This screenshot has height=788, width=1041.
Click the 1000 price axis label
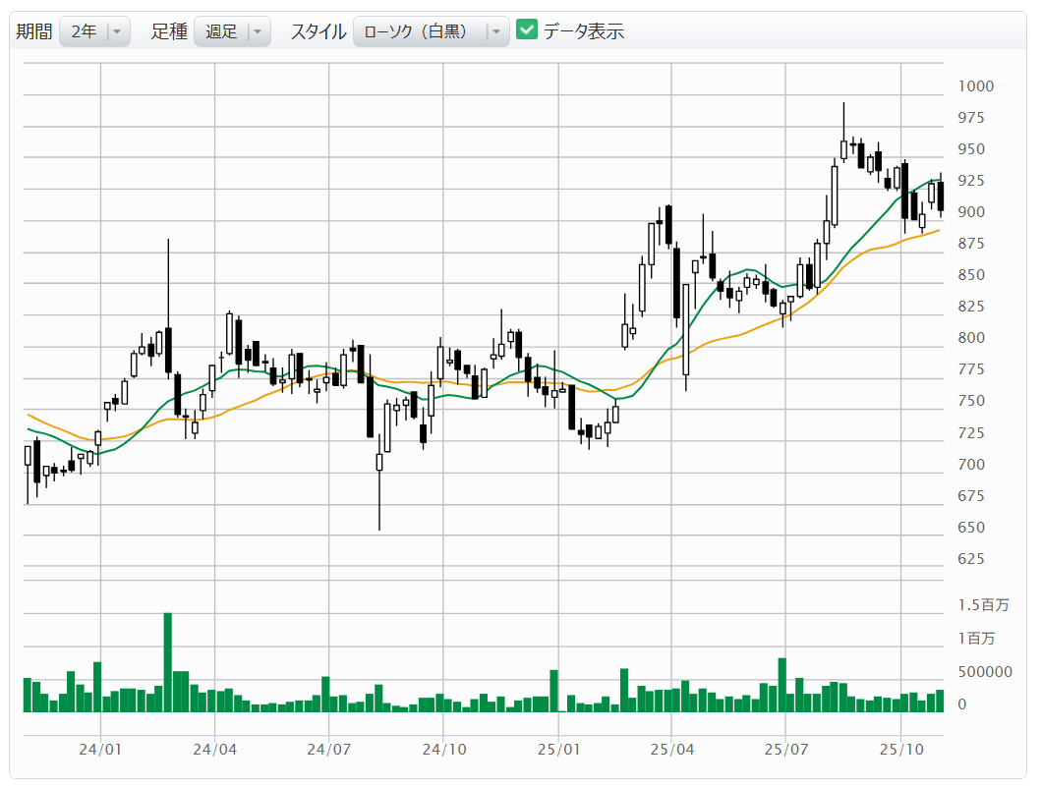[x=976, y=86]
